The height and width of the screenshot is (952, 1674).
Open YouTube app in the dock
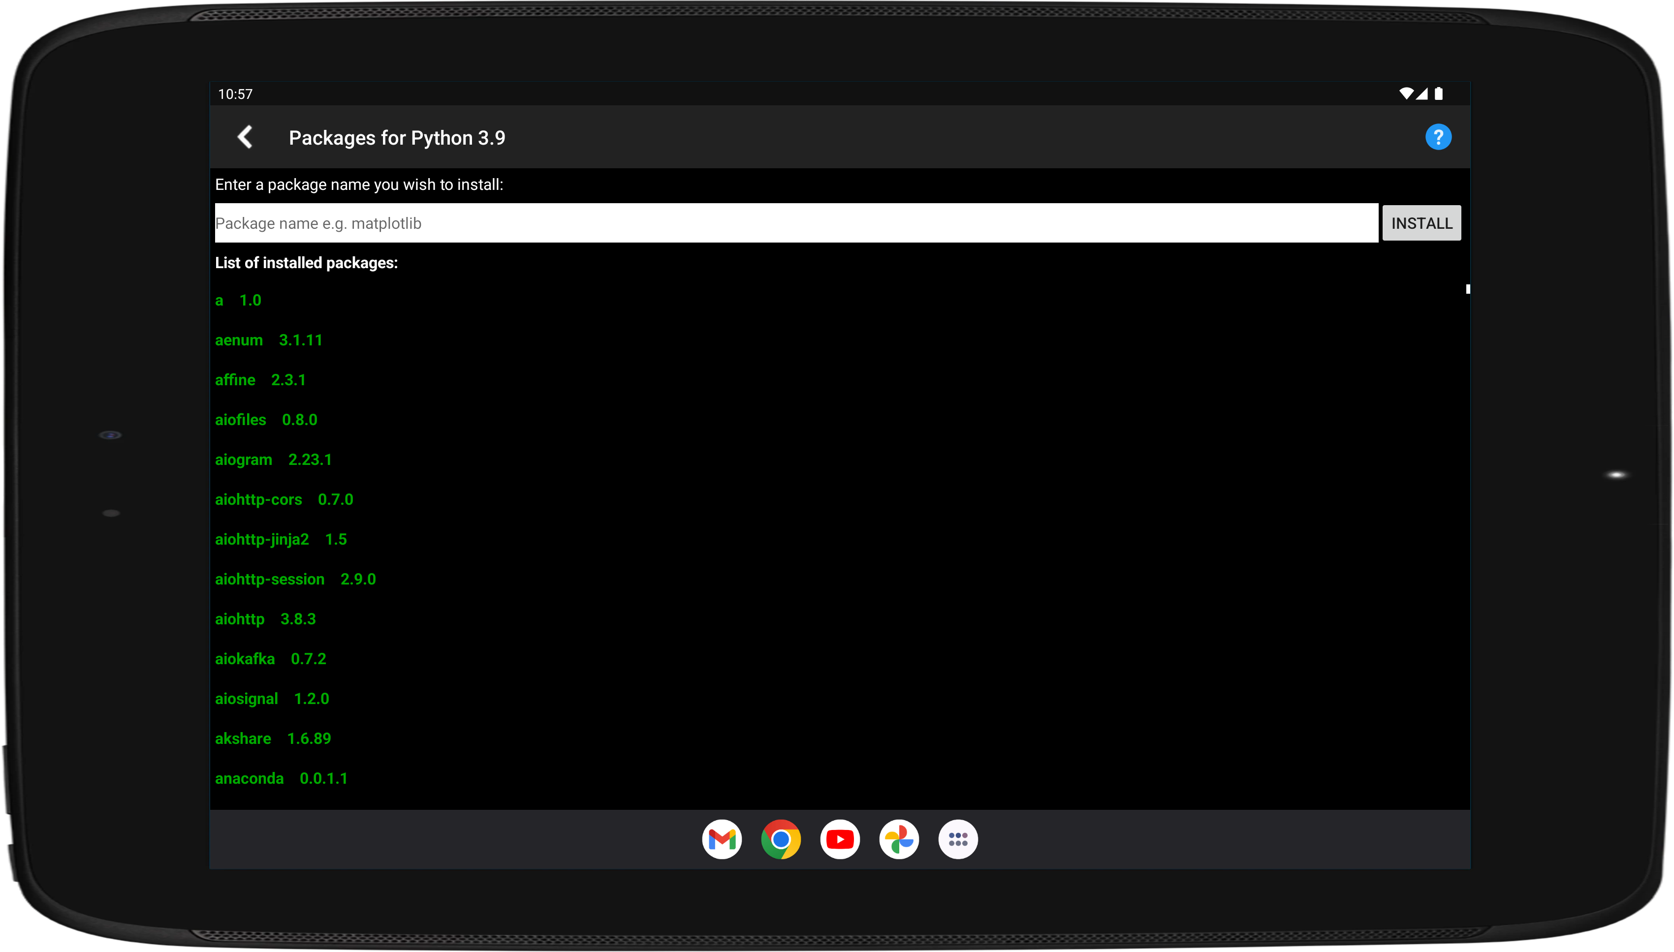point(839,839)
